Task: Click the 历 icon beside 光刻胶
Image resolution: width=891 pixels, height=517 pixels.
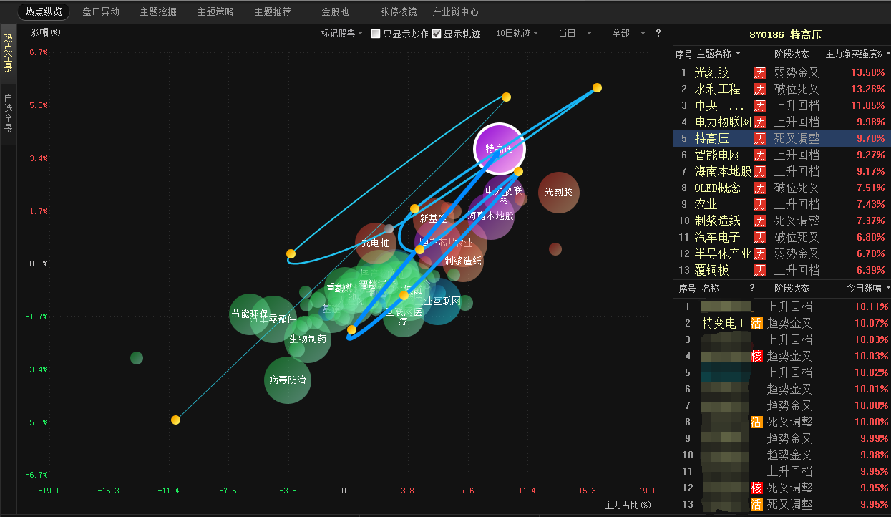Action: pos(760,72)
